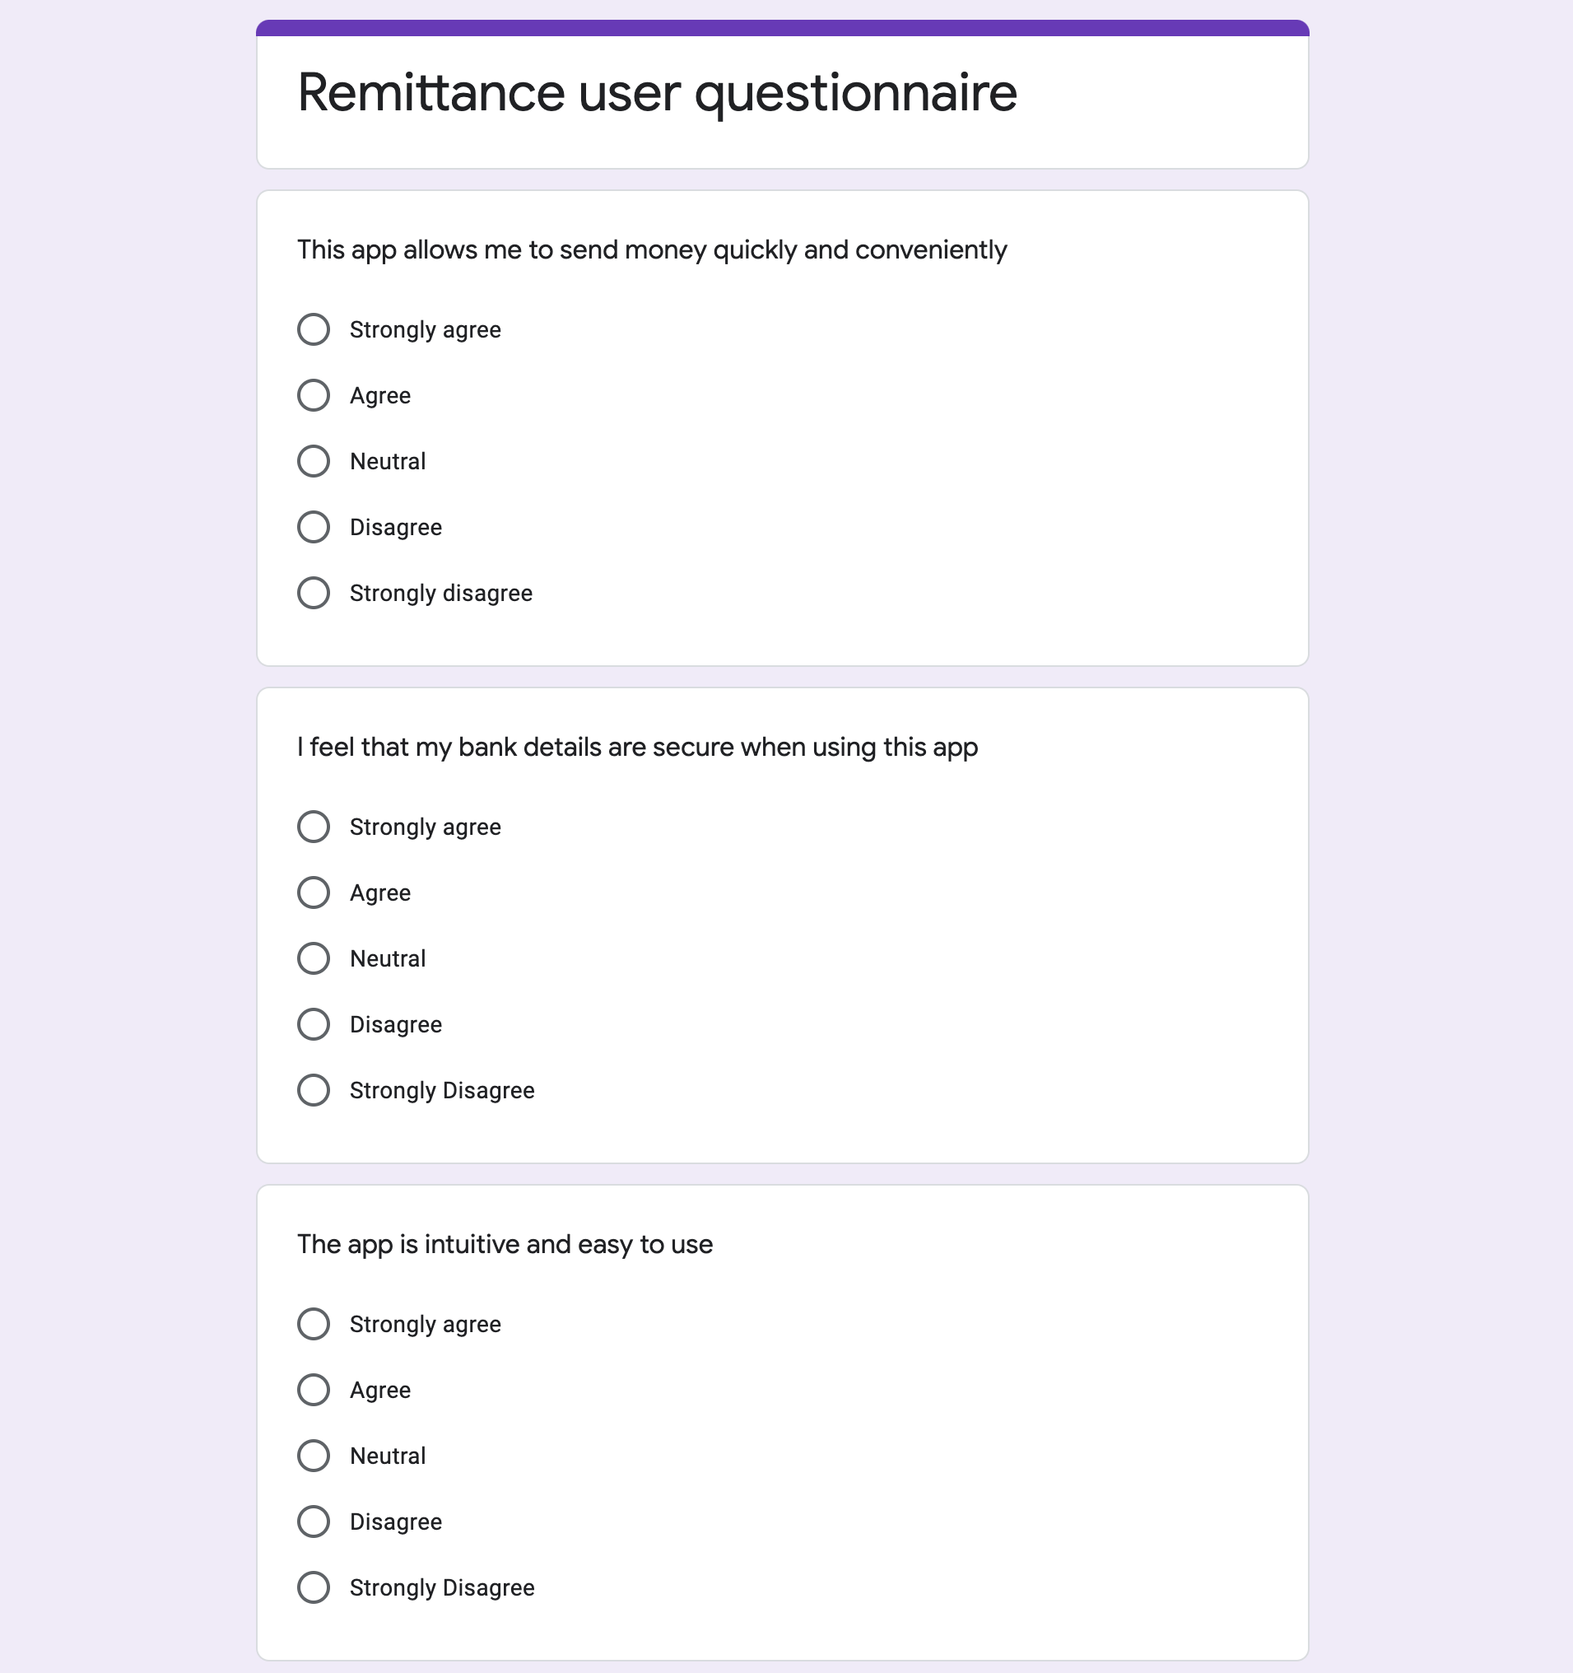Pick Neutral for intuitive and easy question
Image resolution: width=1573 pixels, height=1673 pixels.
click(x=313, y=1456)
